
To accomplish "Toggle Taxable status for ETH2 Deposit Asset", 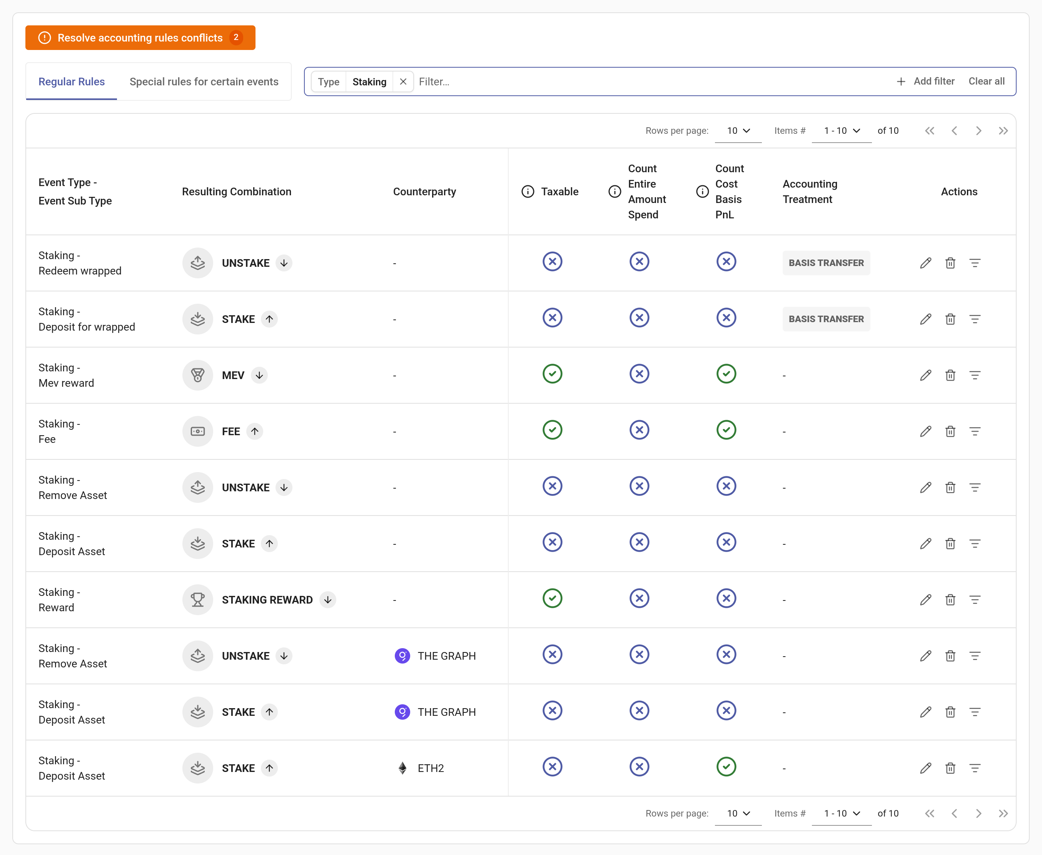I will 552,767.
